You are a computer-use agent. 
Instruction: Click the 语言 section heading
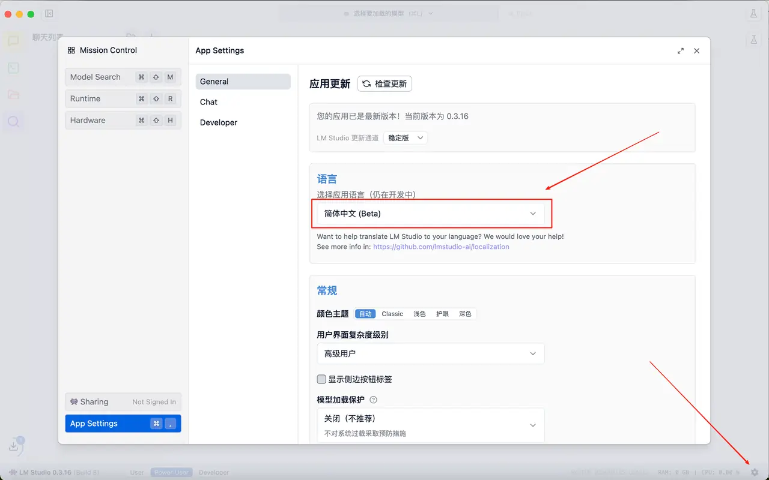click(x=327, y=179)
